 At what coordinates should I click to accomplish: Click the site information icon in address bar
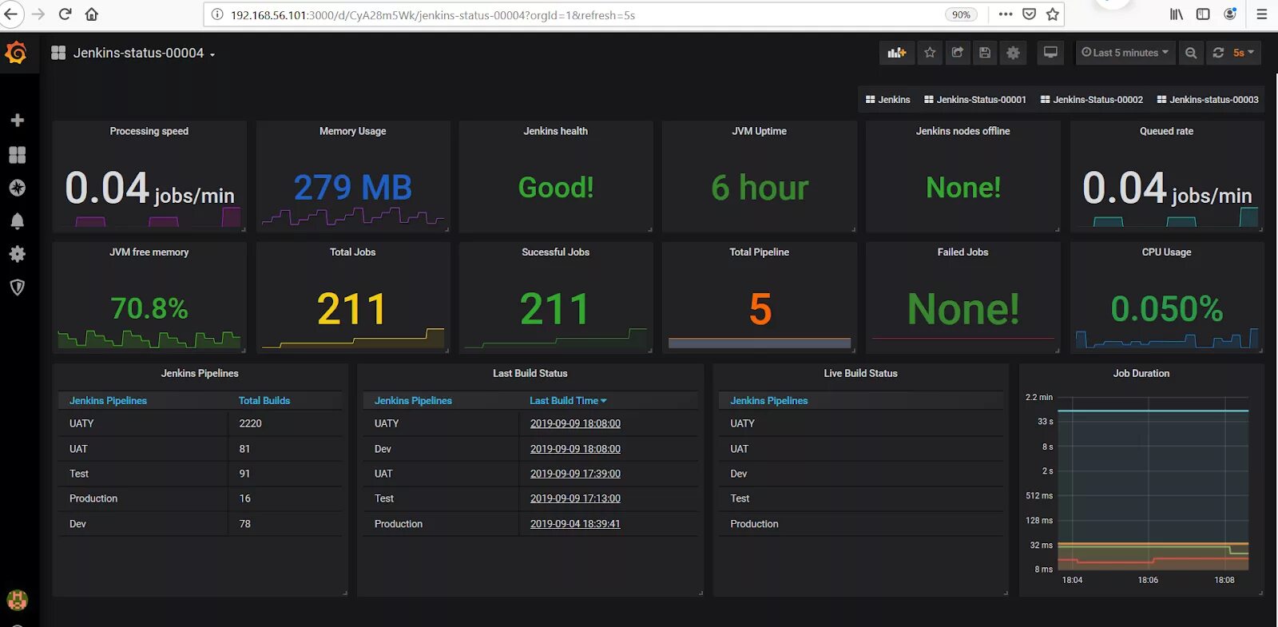216,14
